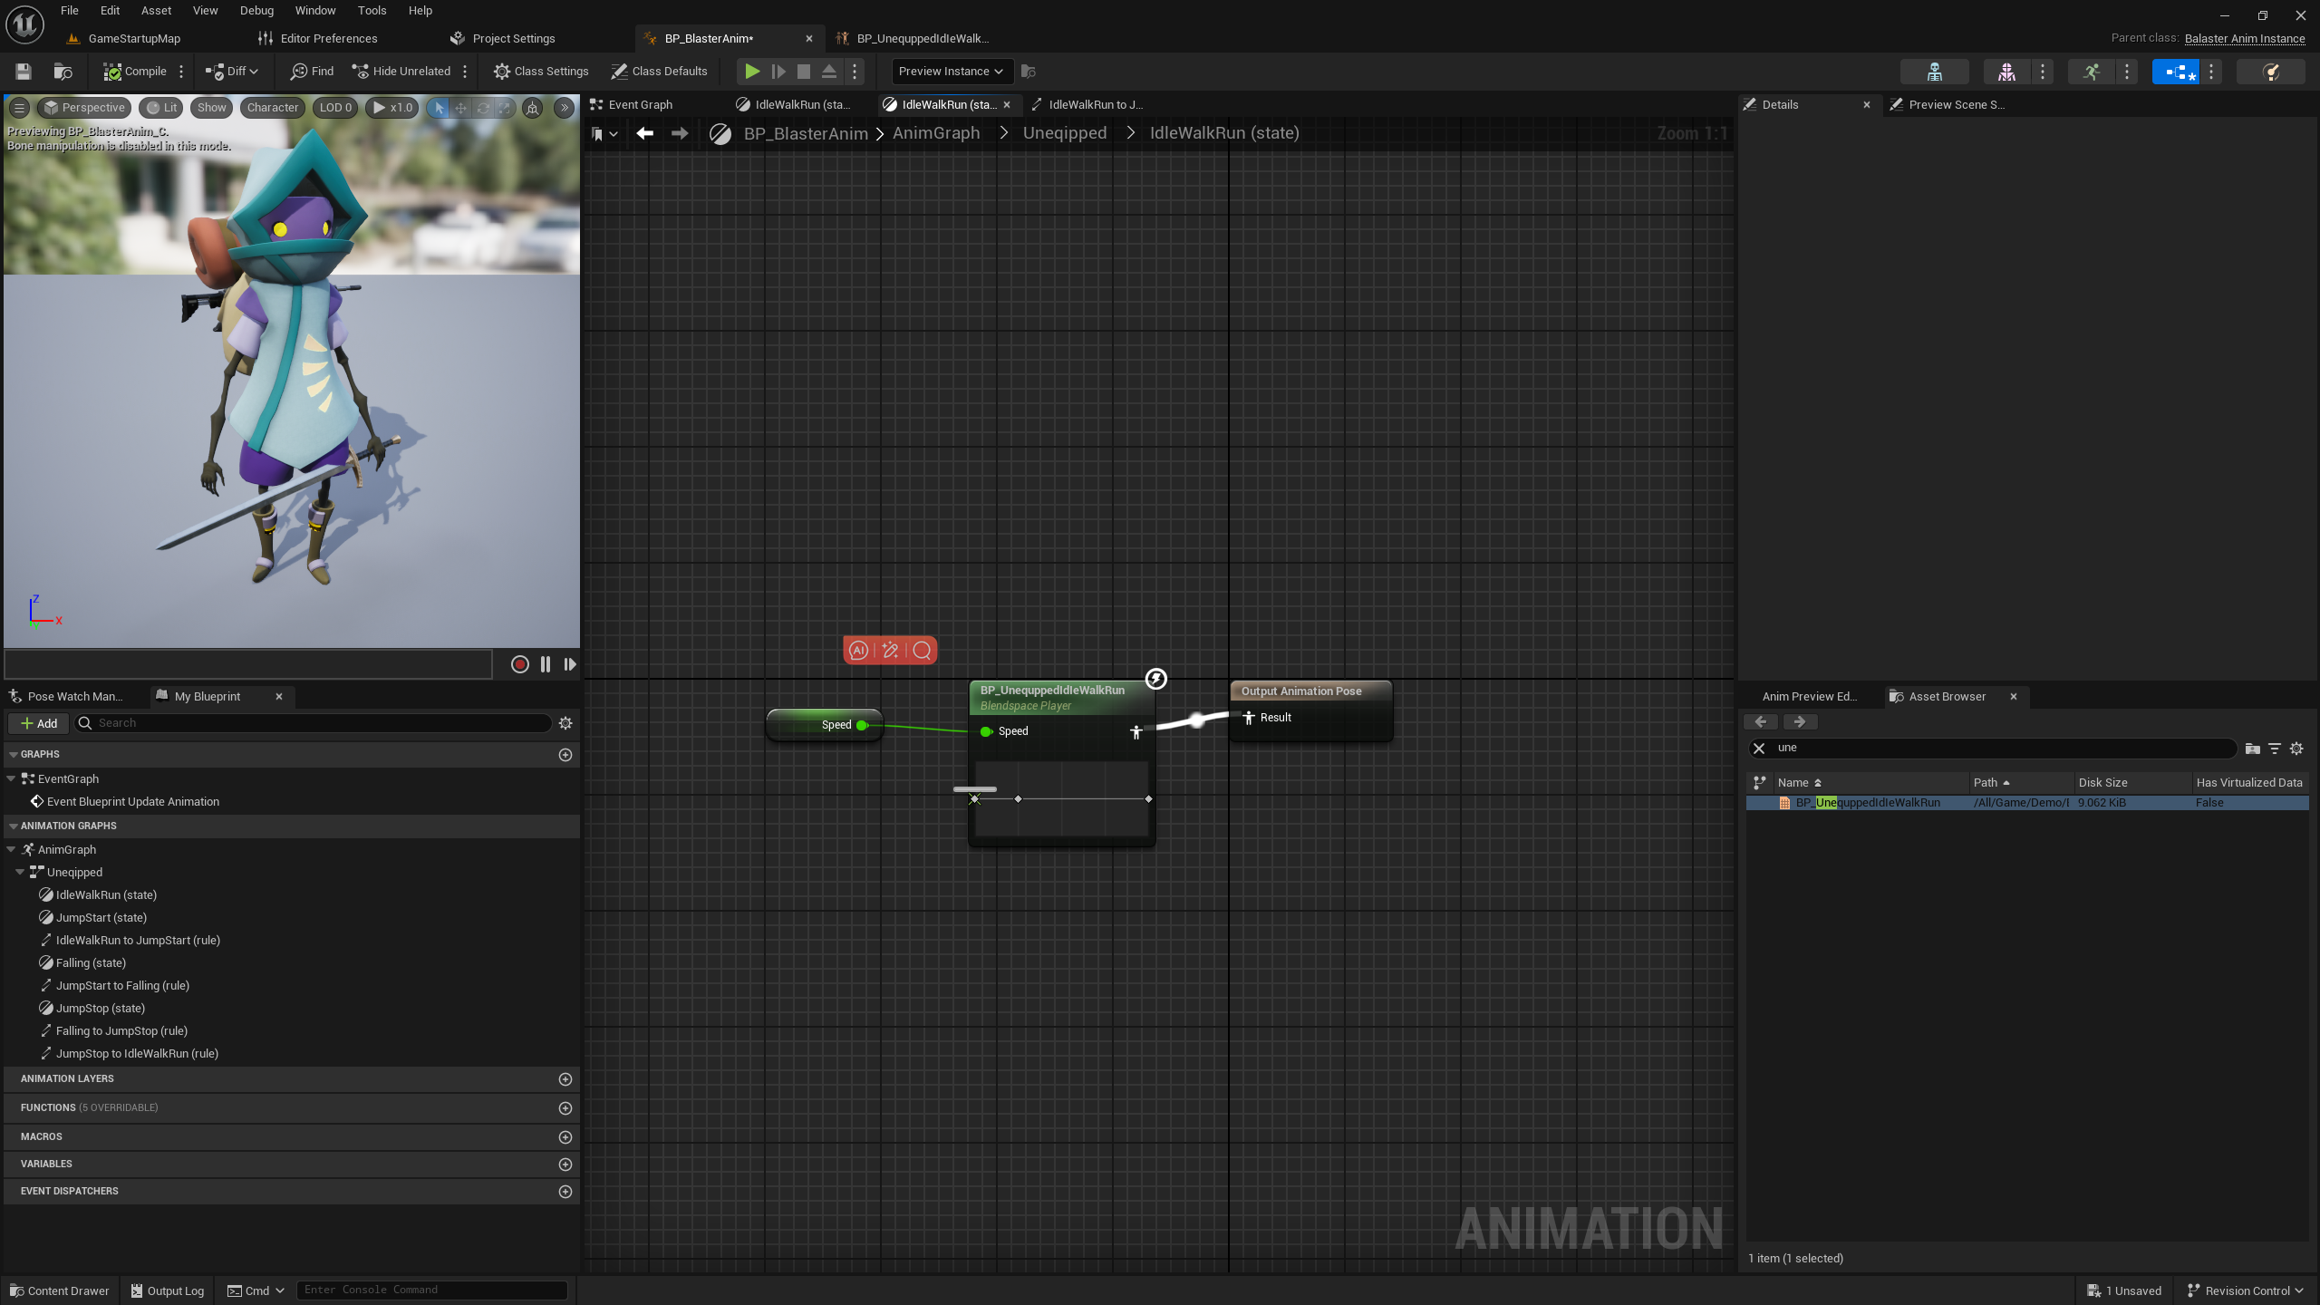Collapse the Uneqipped tree node
Viewport: 2320px width, 1305px height.
tap(20, 872)
